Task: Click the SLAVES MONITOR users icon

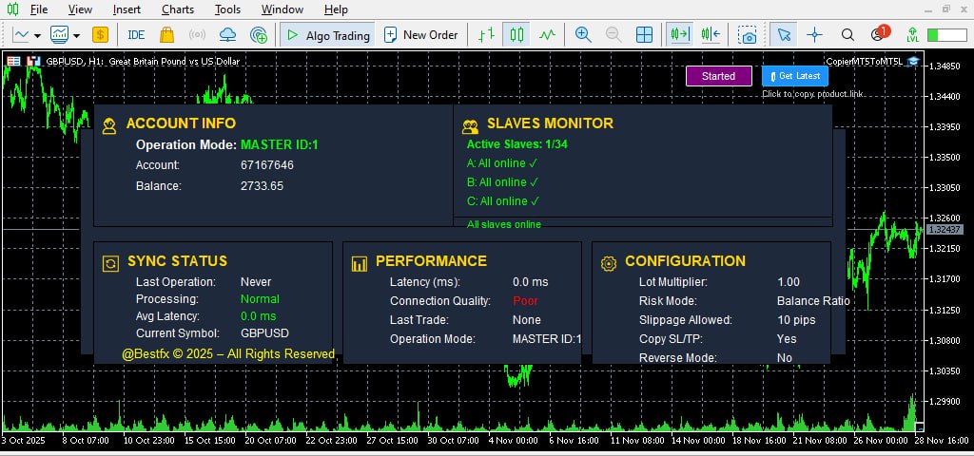Action: (x=470, y=126)
